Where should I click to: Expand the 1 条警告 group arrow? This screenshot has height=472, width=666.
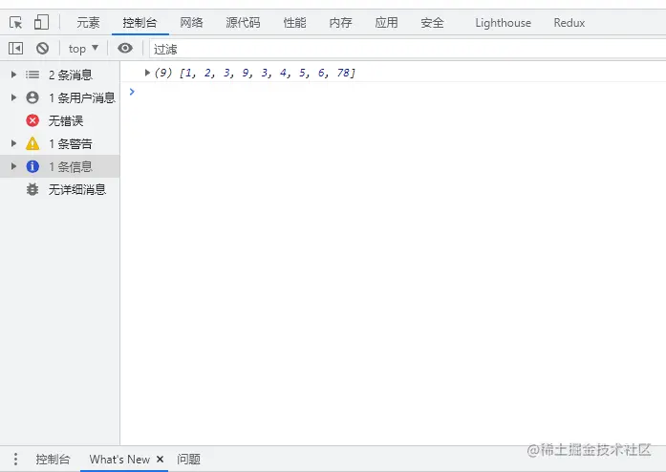[x=13, y=143]
